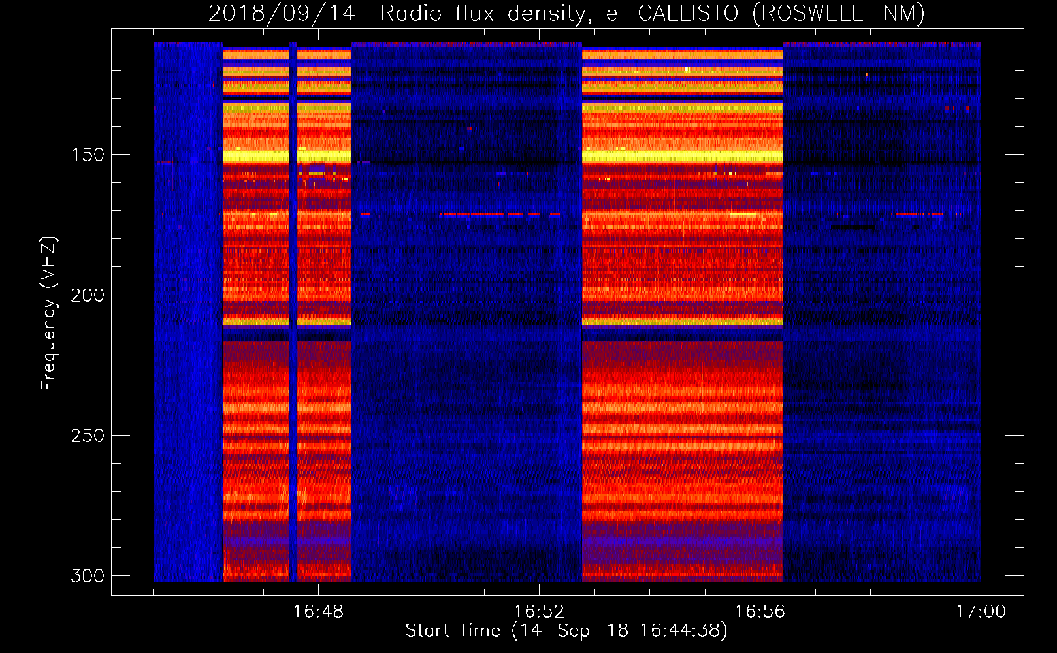Click the 'Start Time (14-Sep-18 16:44:38)' label

coord(566,631)
